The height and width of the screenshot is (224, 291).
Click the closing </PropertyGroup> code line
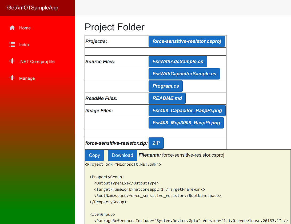108,202
